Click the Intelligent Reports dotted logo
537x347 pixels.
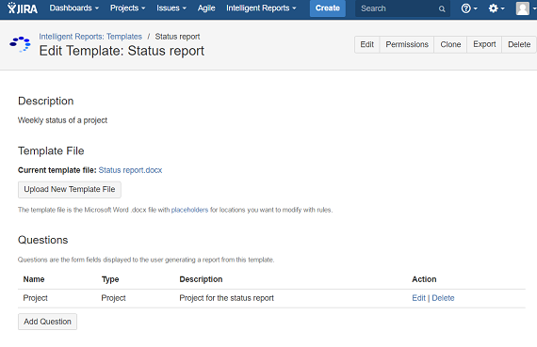(20, 44)
